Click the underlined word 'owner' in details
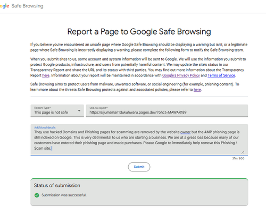The image size is (266, 216). tap(185, 132)
